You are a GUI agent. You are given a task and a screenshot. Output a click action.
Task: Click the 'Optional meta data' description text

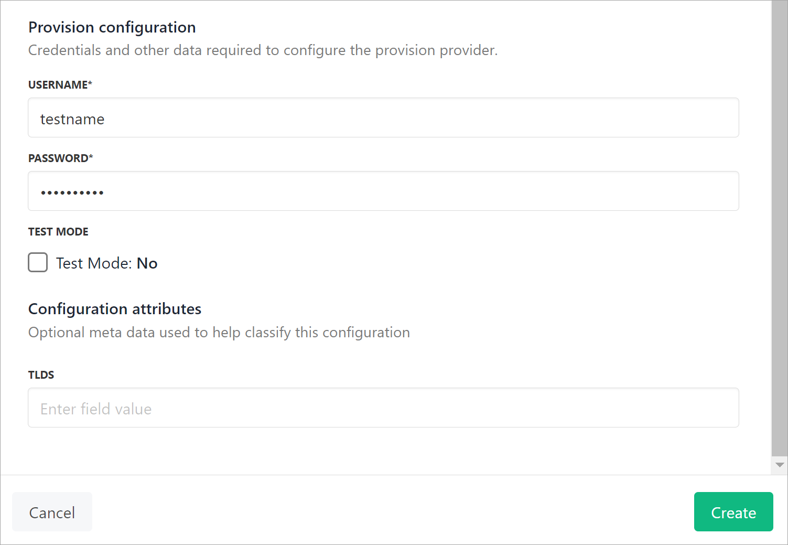pos(219,333)
